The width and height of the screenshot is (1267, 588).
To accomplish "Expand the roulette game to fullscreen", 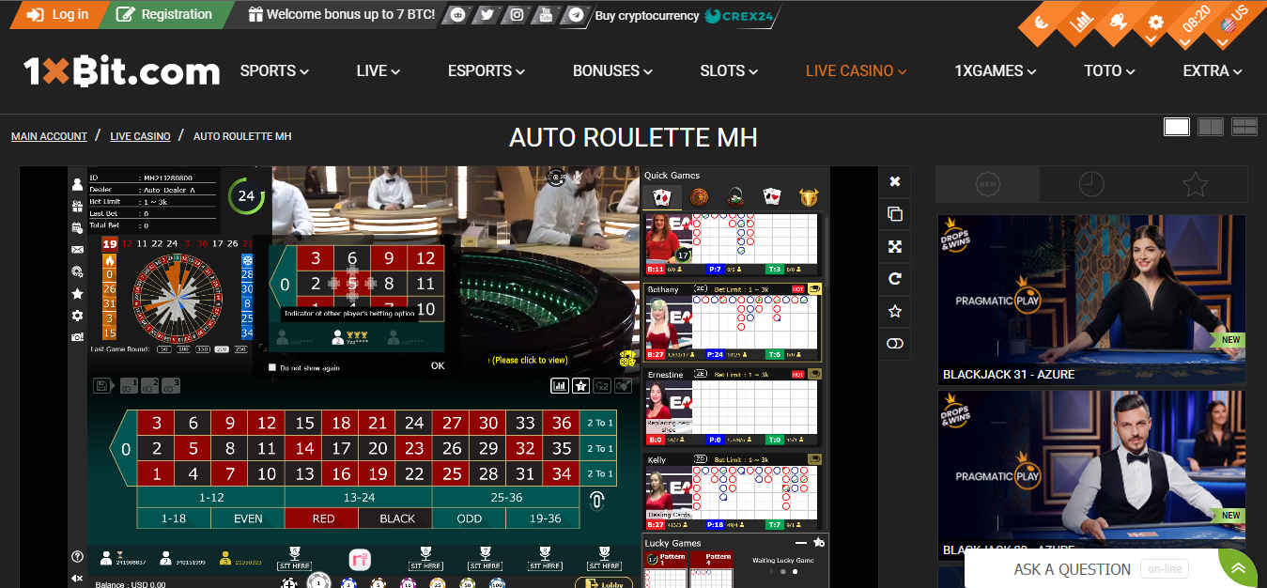I will pyautogui.click(x=893, y=246).
